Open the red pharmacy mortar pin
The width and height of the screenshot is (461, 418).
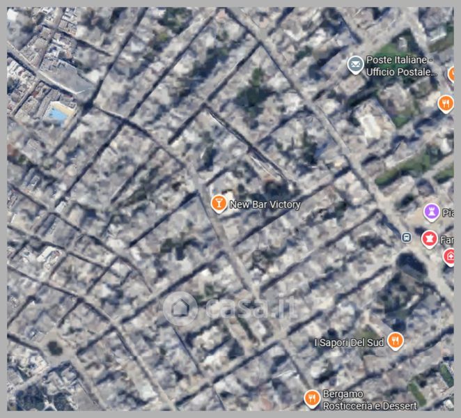[x=430, y=240]
